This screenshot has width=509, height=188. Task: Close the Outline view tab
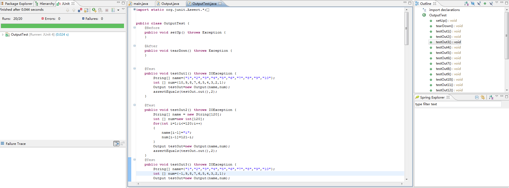[x=435, y=3]
